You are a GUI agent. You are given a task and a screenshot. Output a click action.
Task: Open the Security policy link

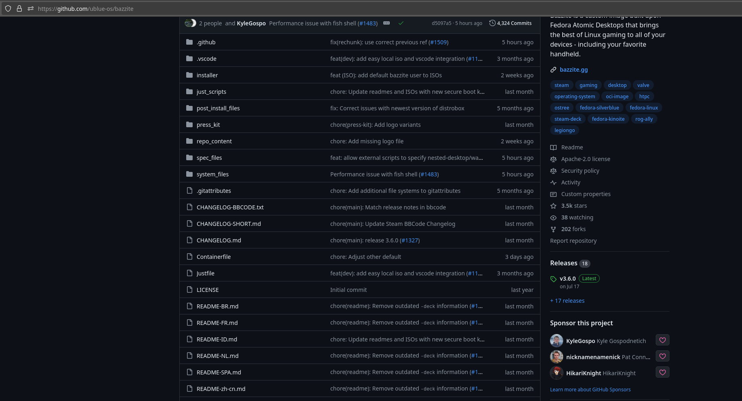pos(580,171)
